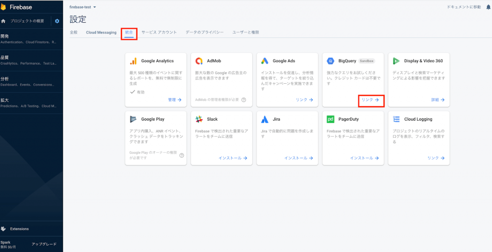Open project settings gear icon
The width and height of the screenshot is (492, 252).
coord(57,21)
